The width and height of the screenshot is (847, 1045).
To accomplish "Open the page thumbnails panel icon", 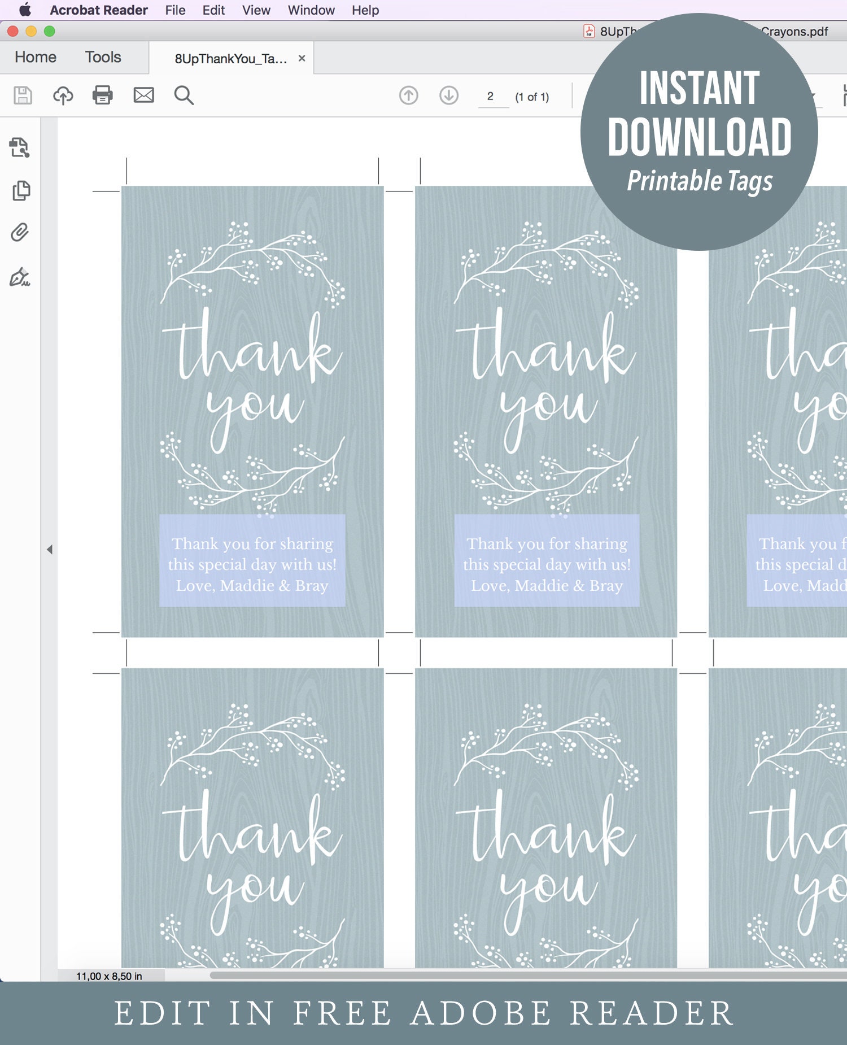I will [21, 190].
